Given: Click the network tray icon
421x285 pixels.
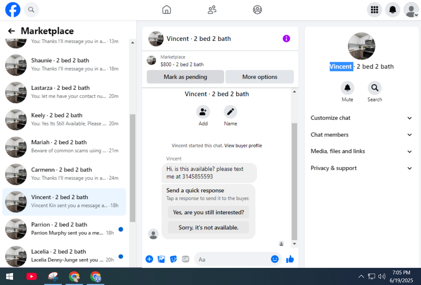Looking at the screenshot, I should (372, 276).
